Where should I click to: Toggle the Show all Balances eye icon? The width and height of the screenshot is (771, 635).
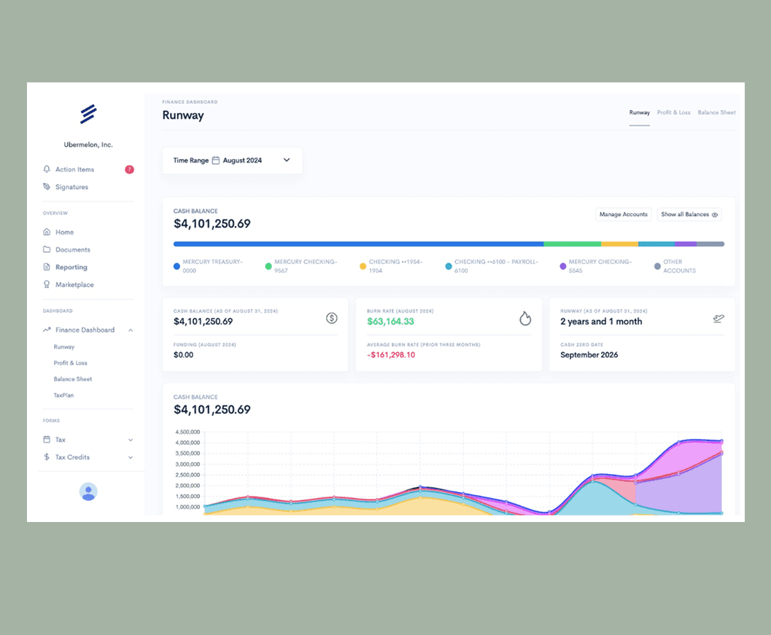point(716,214)
